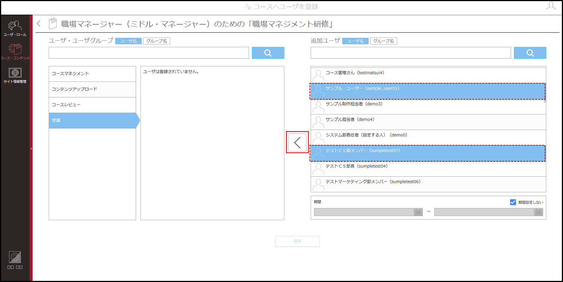Click the avatar of テストＣＳ部長
Screen dimensions: 563x282
point(318,169)
